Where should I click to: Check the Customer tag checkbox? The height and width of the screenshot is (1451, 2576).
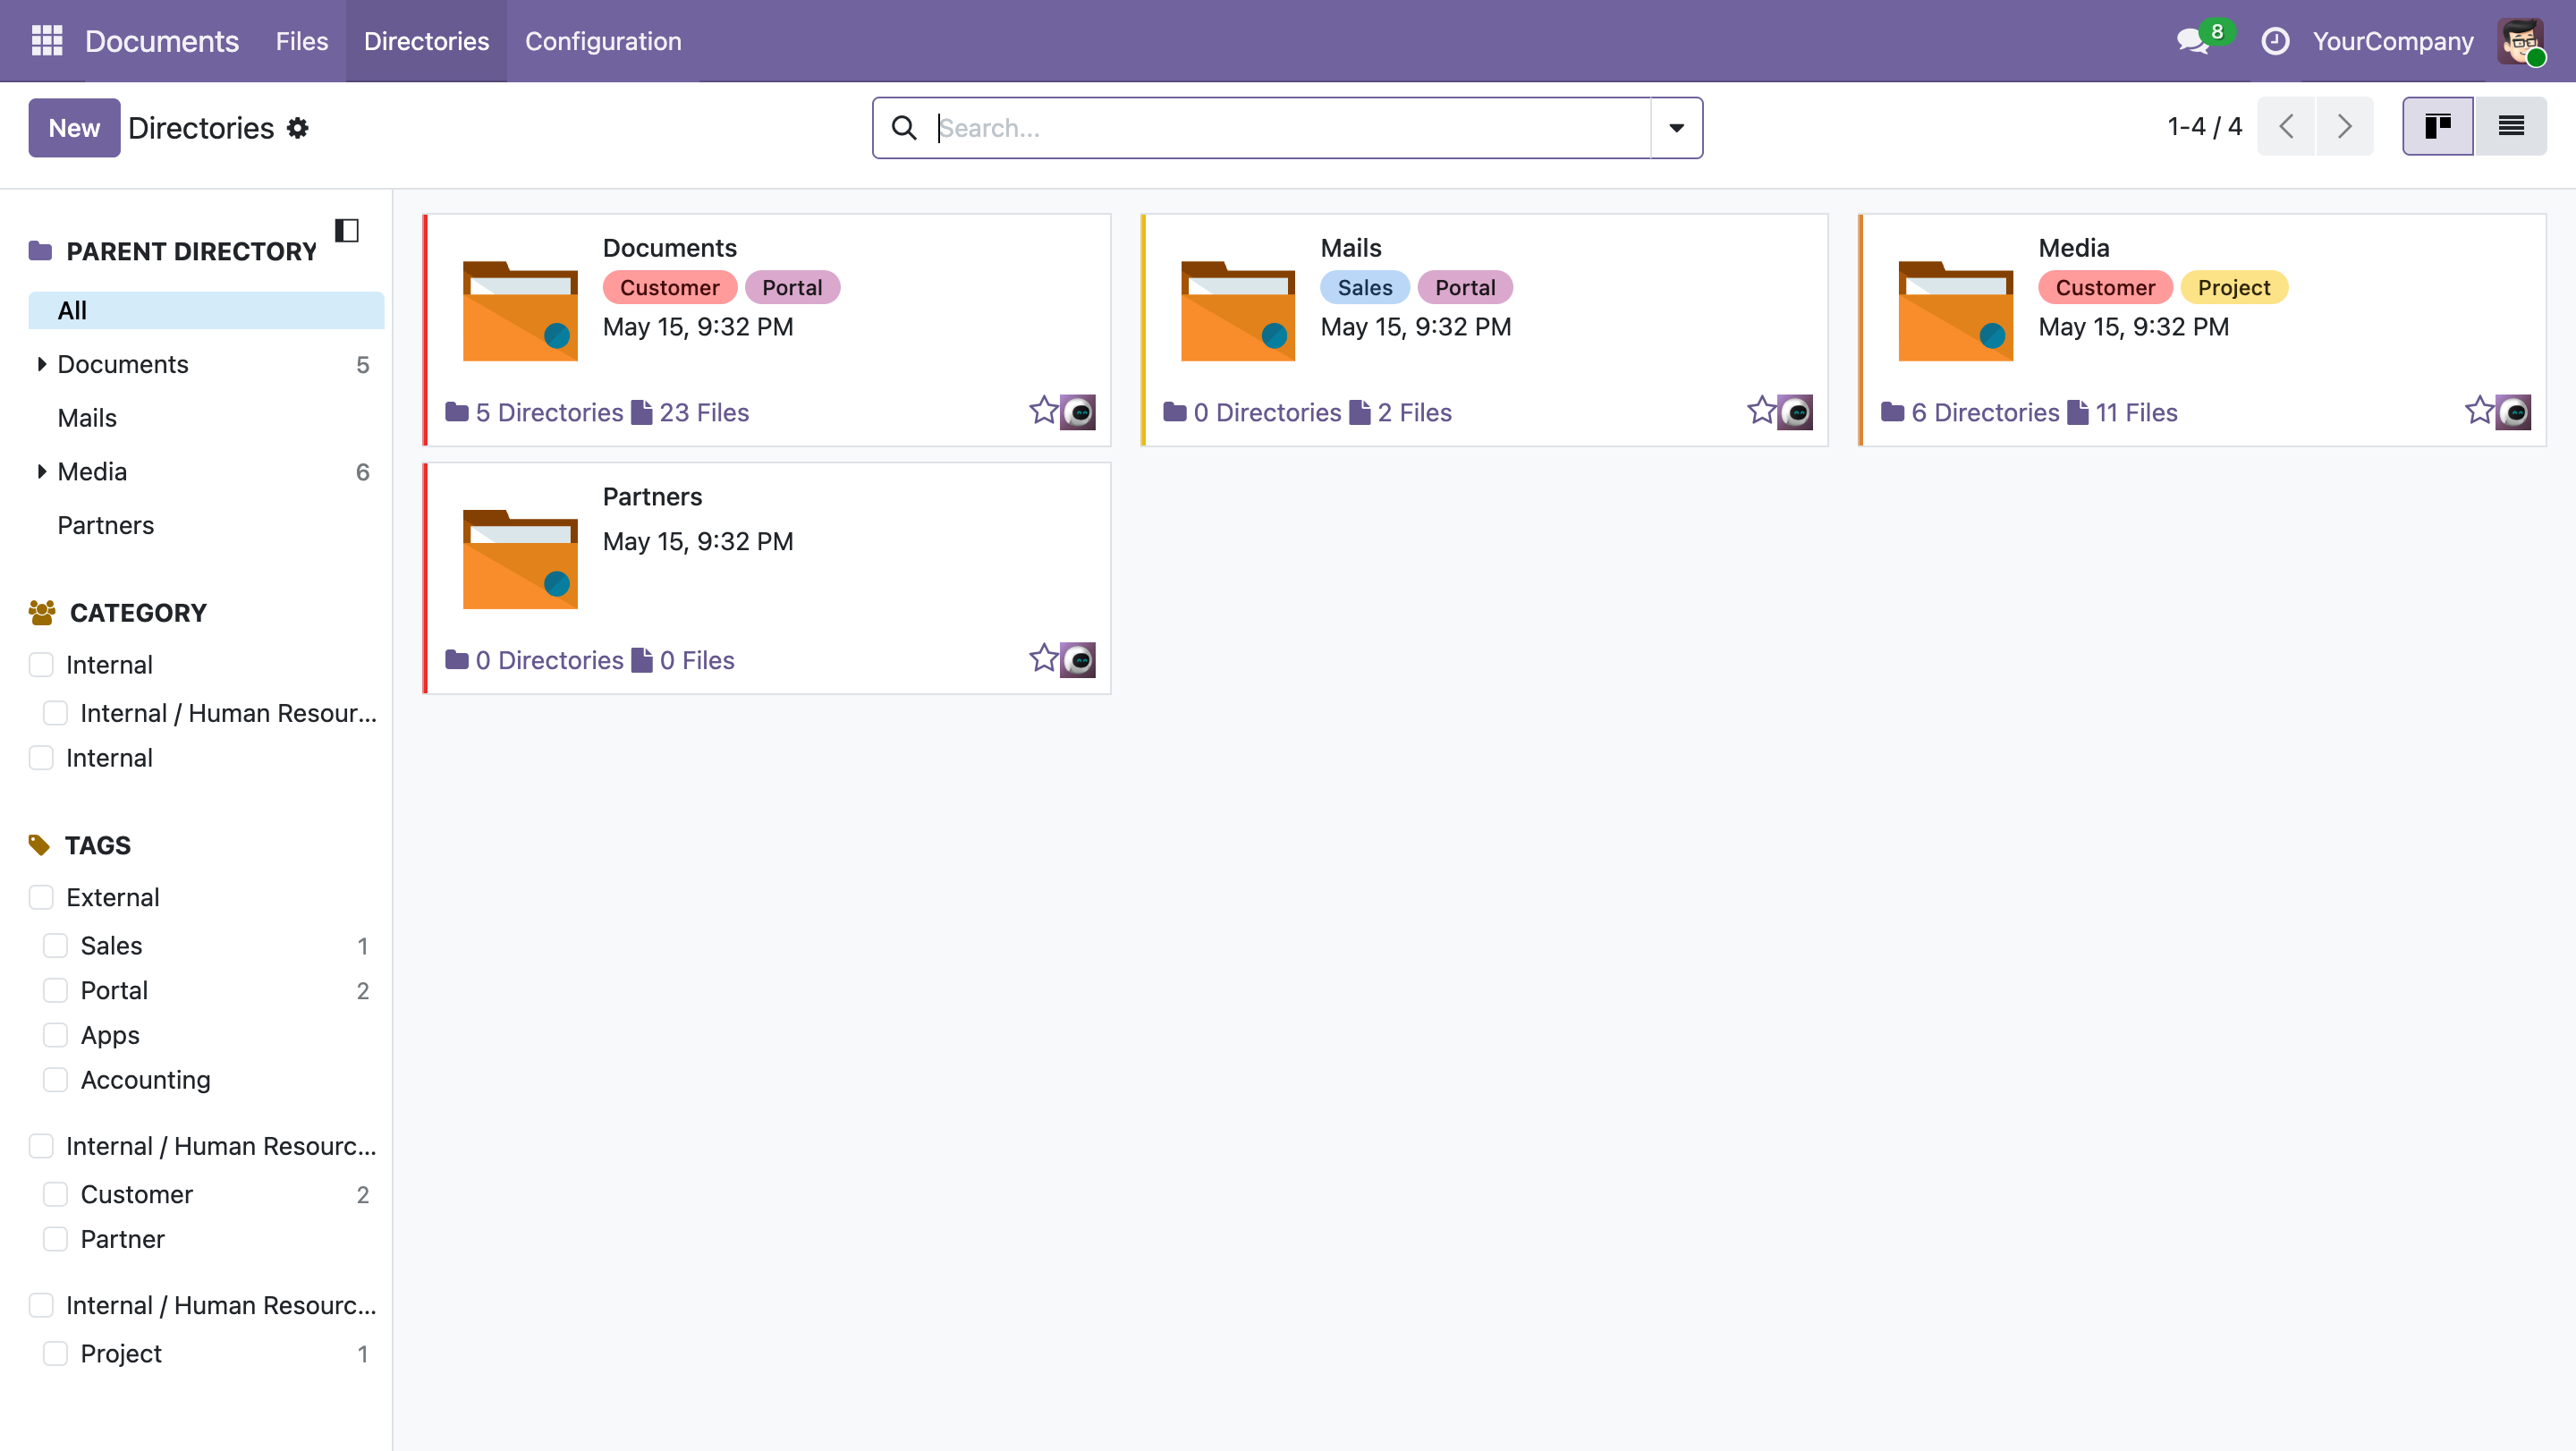(55, 1194)
